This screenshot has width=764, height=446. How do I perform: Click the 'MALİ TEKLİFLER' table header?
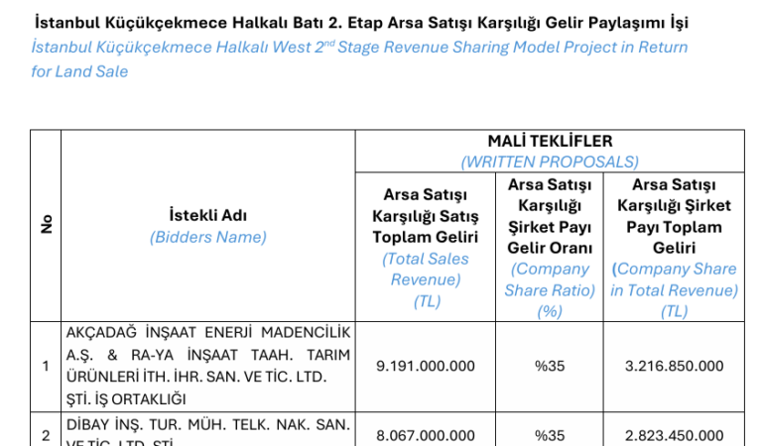click(x=550, y=141)
